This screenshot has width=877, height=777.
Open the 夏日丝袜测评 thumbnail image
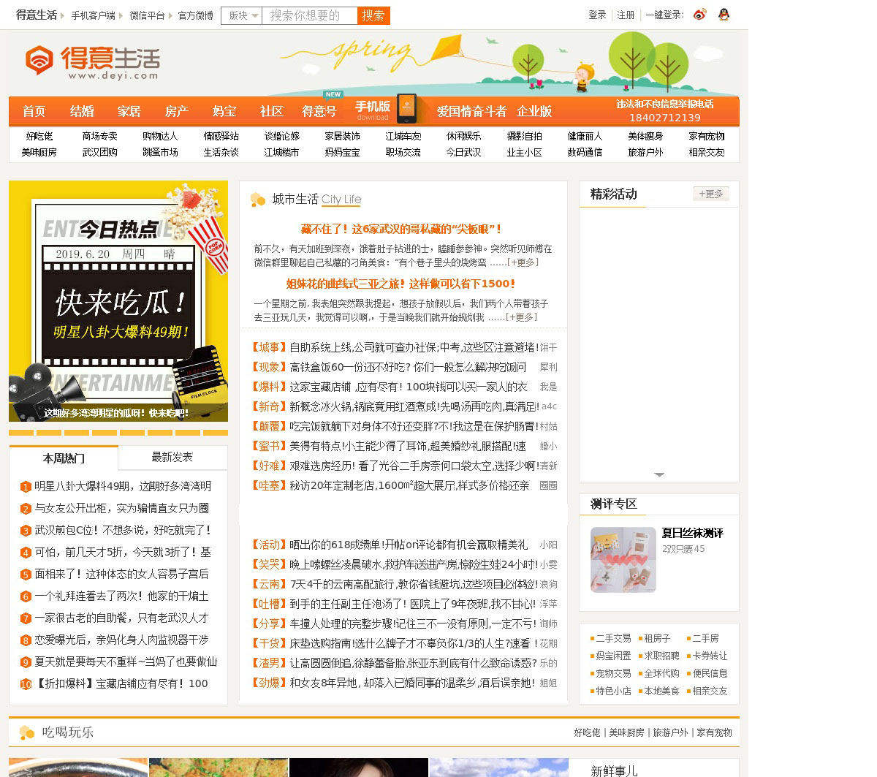[623, 559]
